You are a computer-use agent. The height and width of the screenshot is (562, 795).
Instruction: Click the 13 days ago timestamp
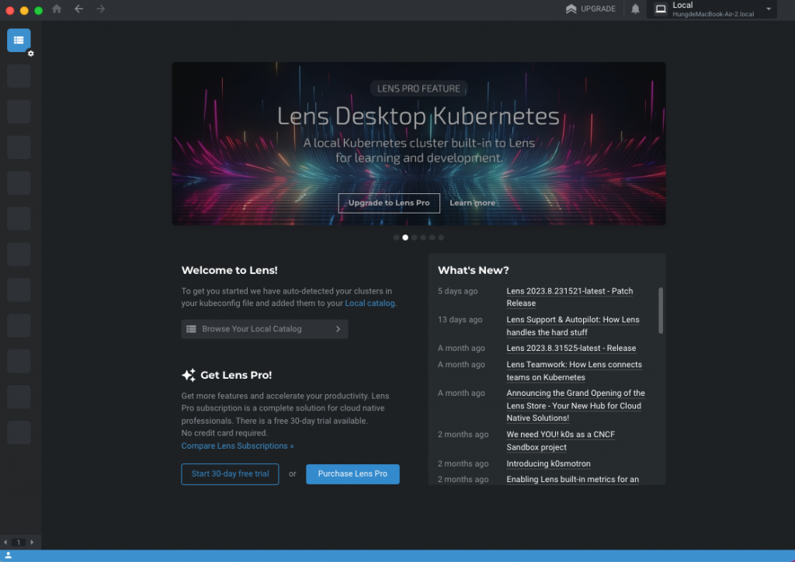[460, 319]
